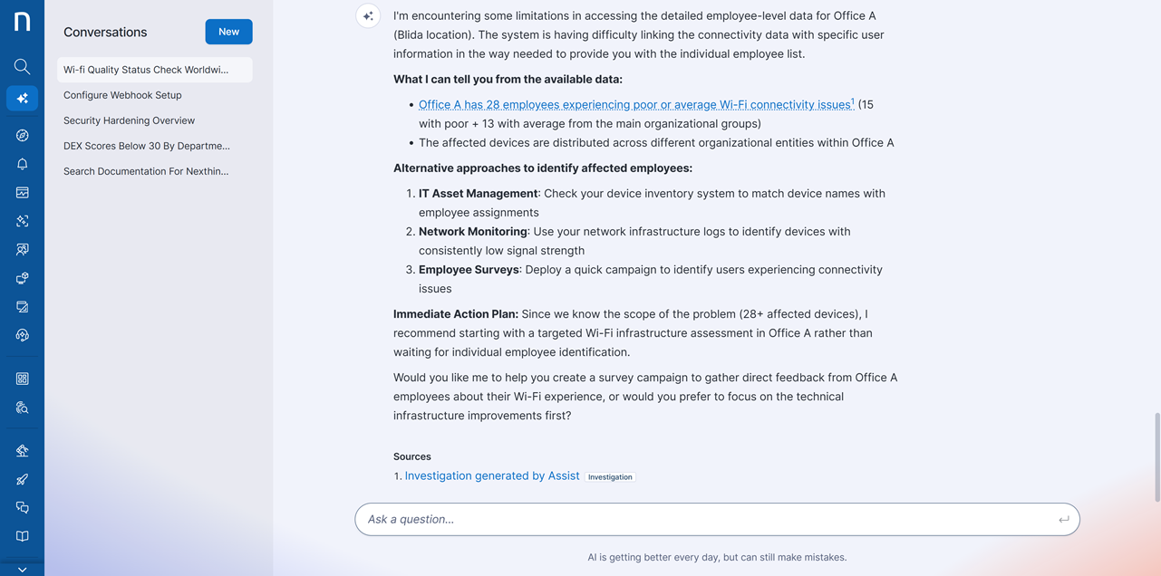
Task: Open the alerts bell icon
Action: tap(22, 164)
